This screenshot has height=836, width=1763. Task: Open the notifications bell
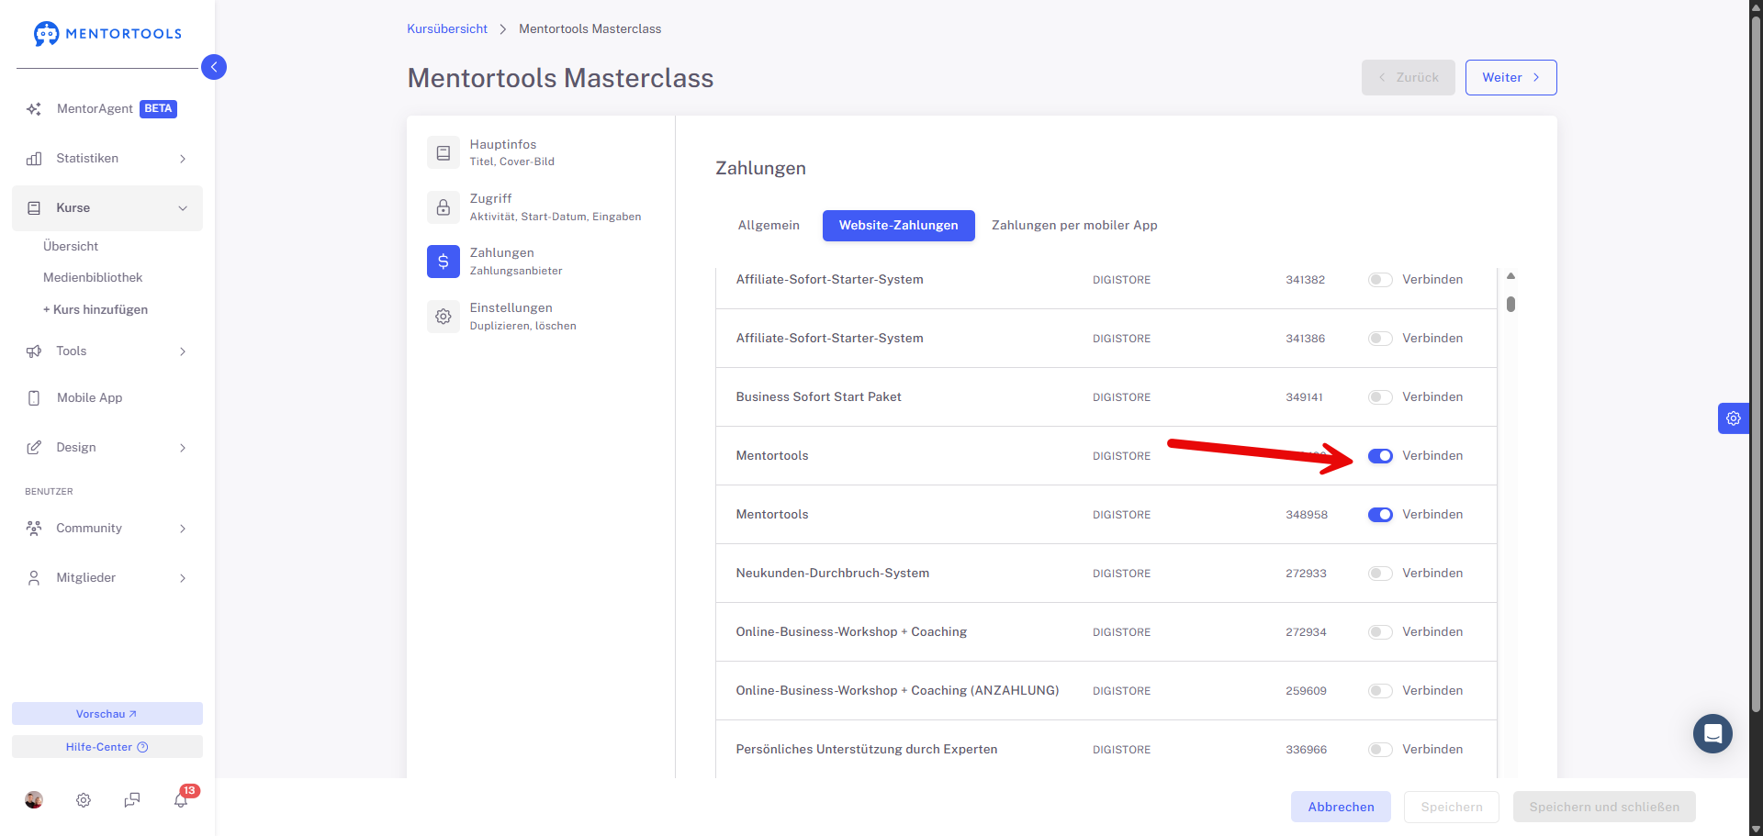[181, 800]
